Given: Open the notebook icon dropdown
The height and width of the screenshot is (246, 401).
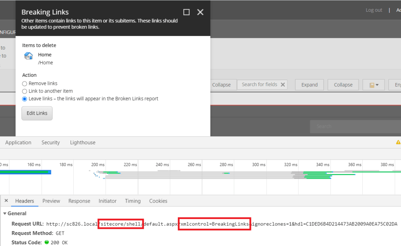Looking at the screenshot, I should (373, 85).
